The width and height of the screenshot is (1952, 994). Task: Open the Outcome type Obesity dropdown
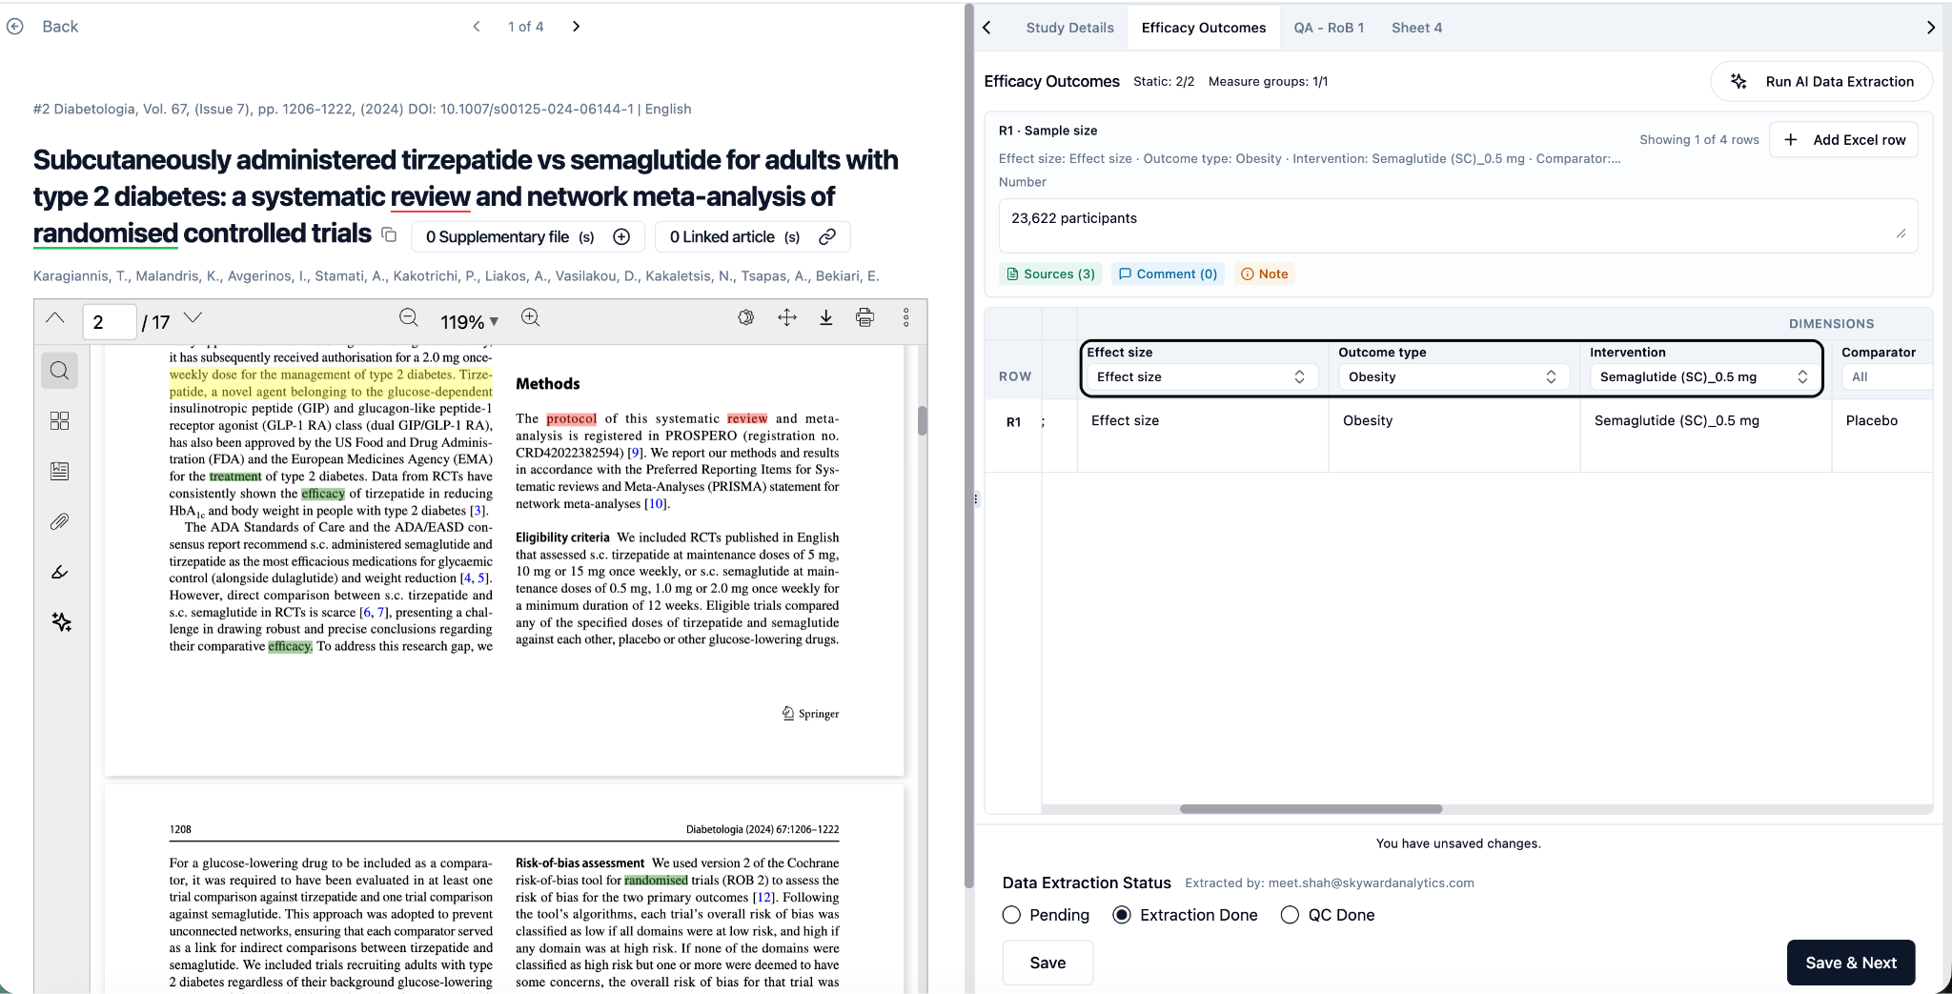[1452, 377]
